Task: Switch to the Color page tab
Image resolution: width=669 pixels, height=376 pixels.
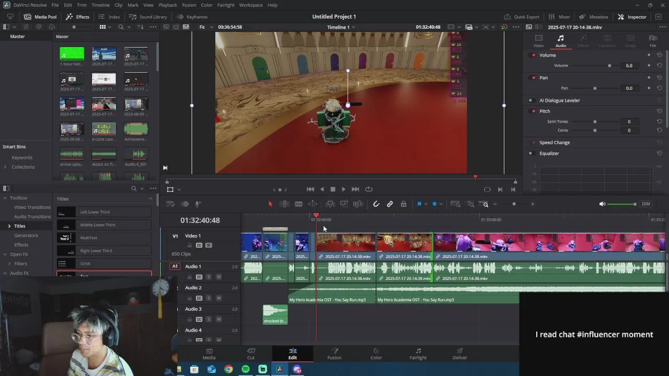Action: [x=376, y=354]
